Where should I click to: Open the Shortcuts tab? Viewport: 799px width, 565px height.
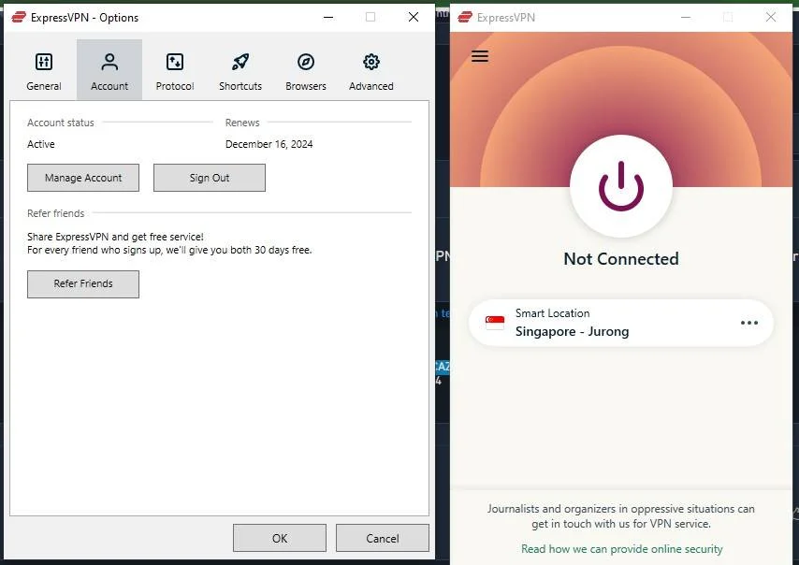coord(240,70)
